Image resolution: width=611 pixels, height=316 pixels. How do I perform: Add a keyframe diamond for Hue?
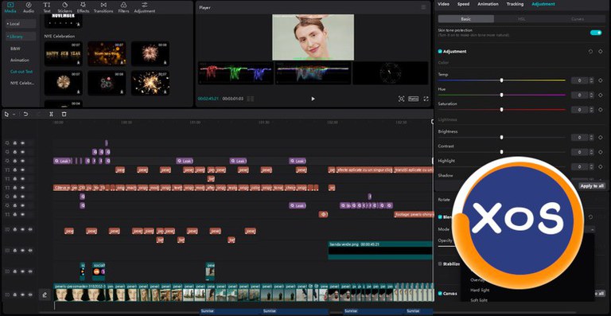[600, 95]
